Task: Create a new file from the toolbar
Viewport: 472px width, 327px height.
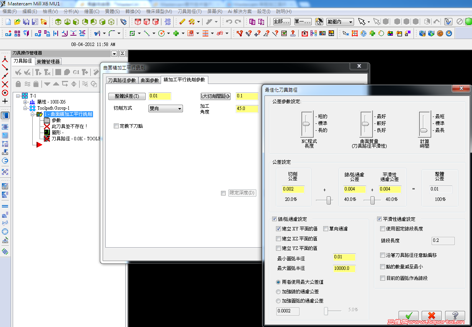Action: (x=8, y=22)
